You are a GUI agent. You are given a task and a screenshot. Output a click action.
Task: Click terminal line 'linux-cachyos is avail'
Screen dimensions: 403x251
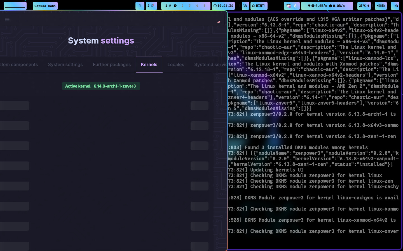[313, 198]
